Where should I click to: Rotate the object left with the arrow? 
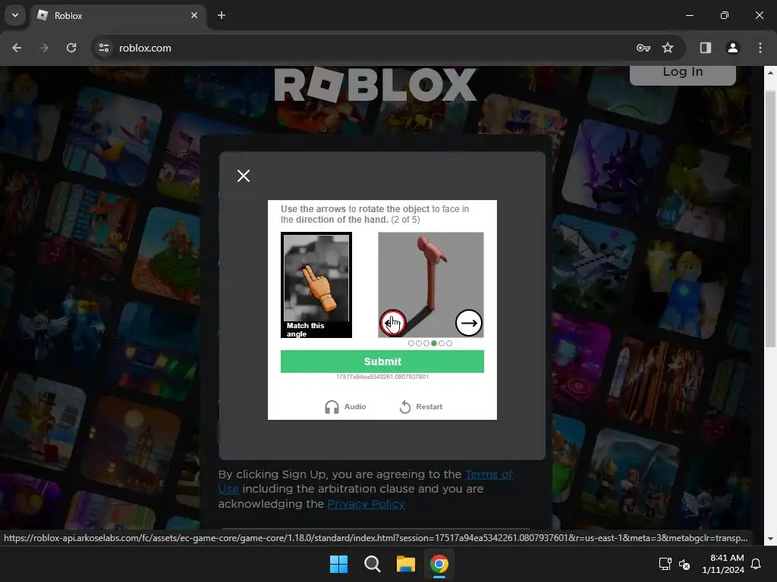pyautogui.click(x=393, y=323)
